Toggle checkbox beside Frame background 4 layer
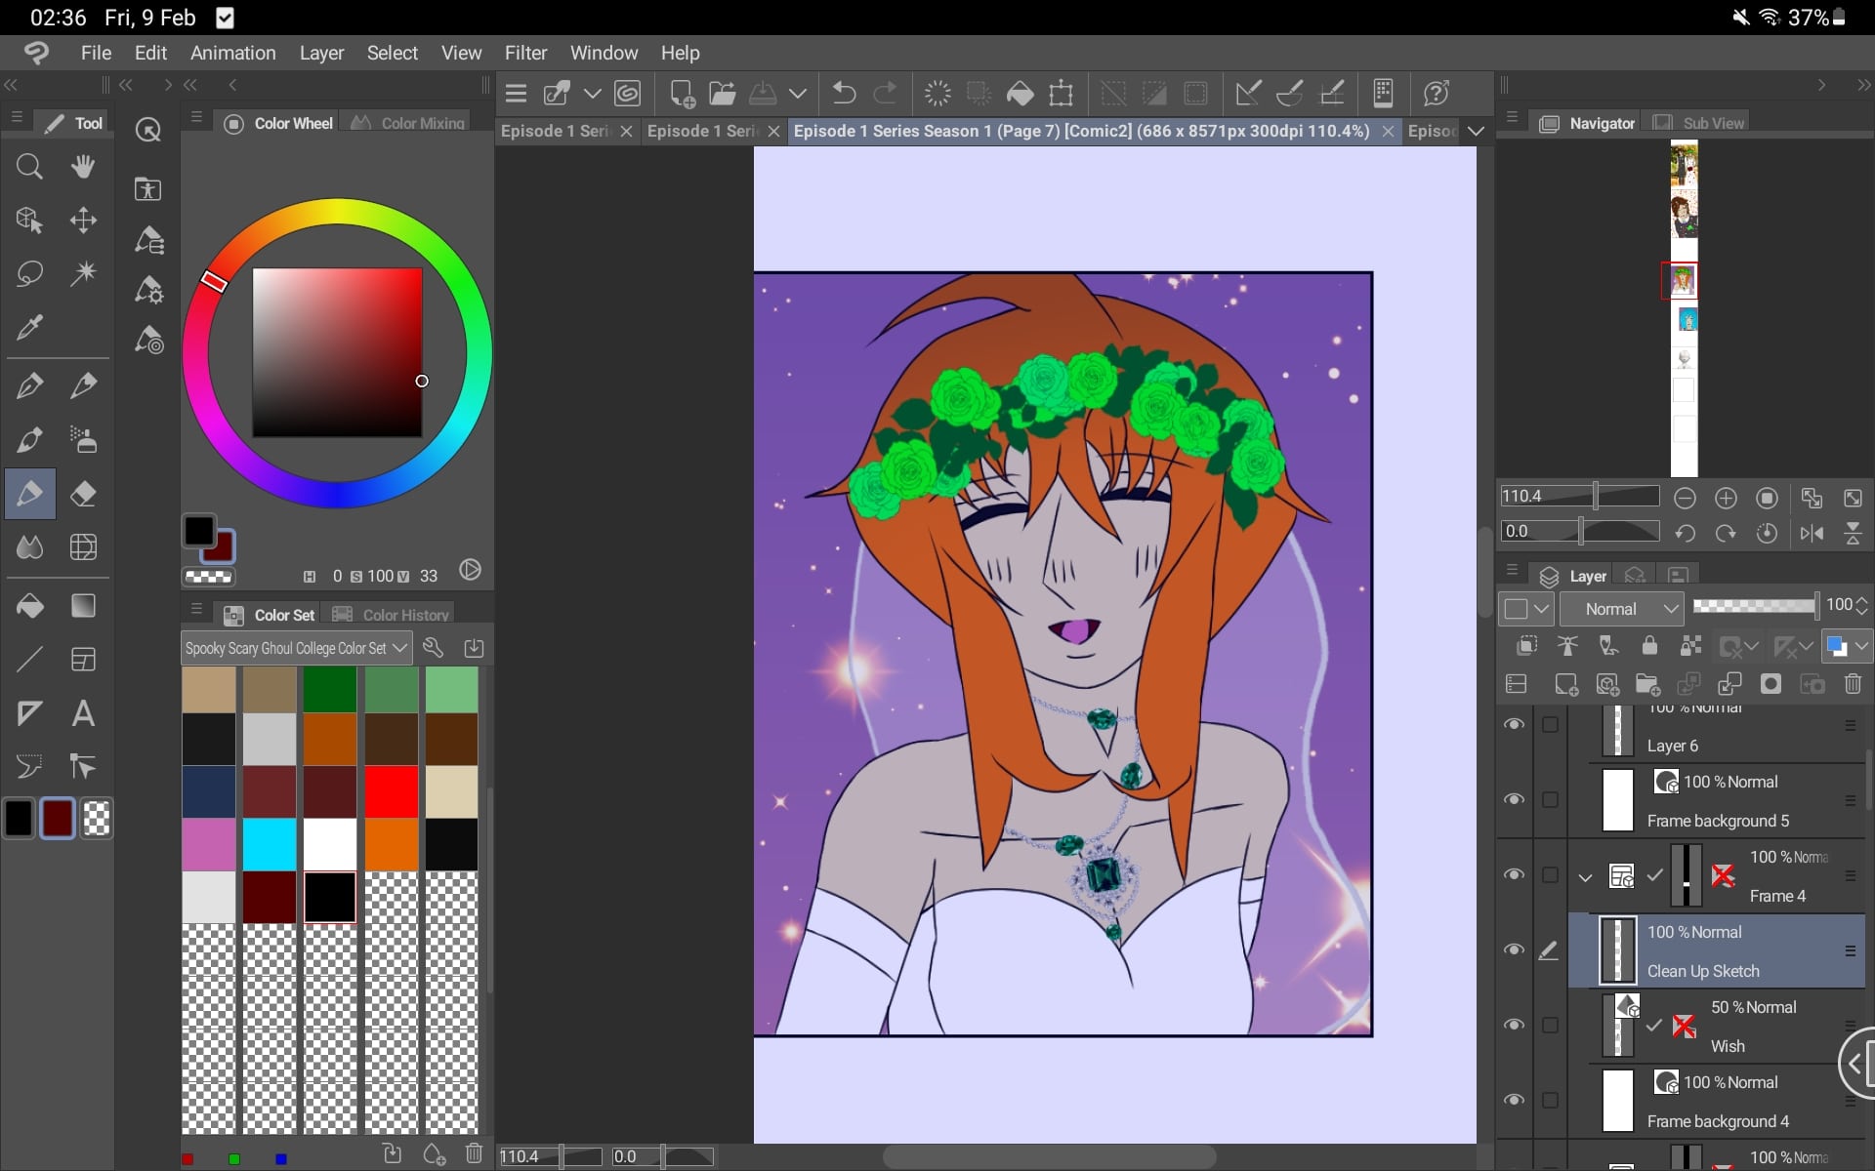1875x1171 pixels. [x=1550, y=1101]
